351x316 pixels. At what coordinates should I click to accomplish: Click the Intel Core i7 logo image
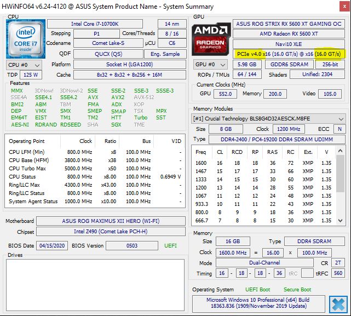[x=26, y=39]
